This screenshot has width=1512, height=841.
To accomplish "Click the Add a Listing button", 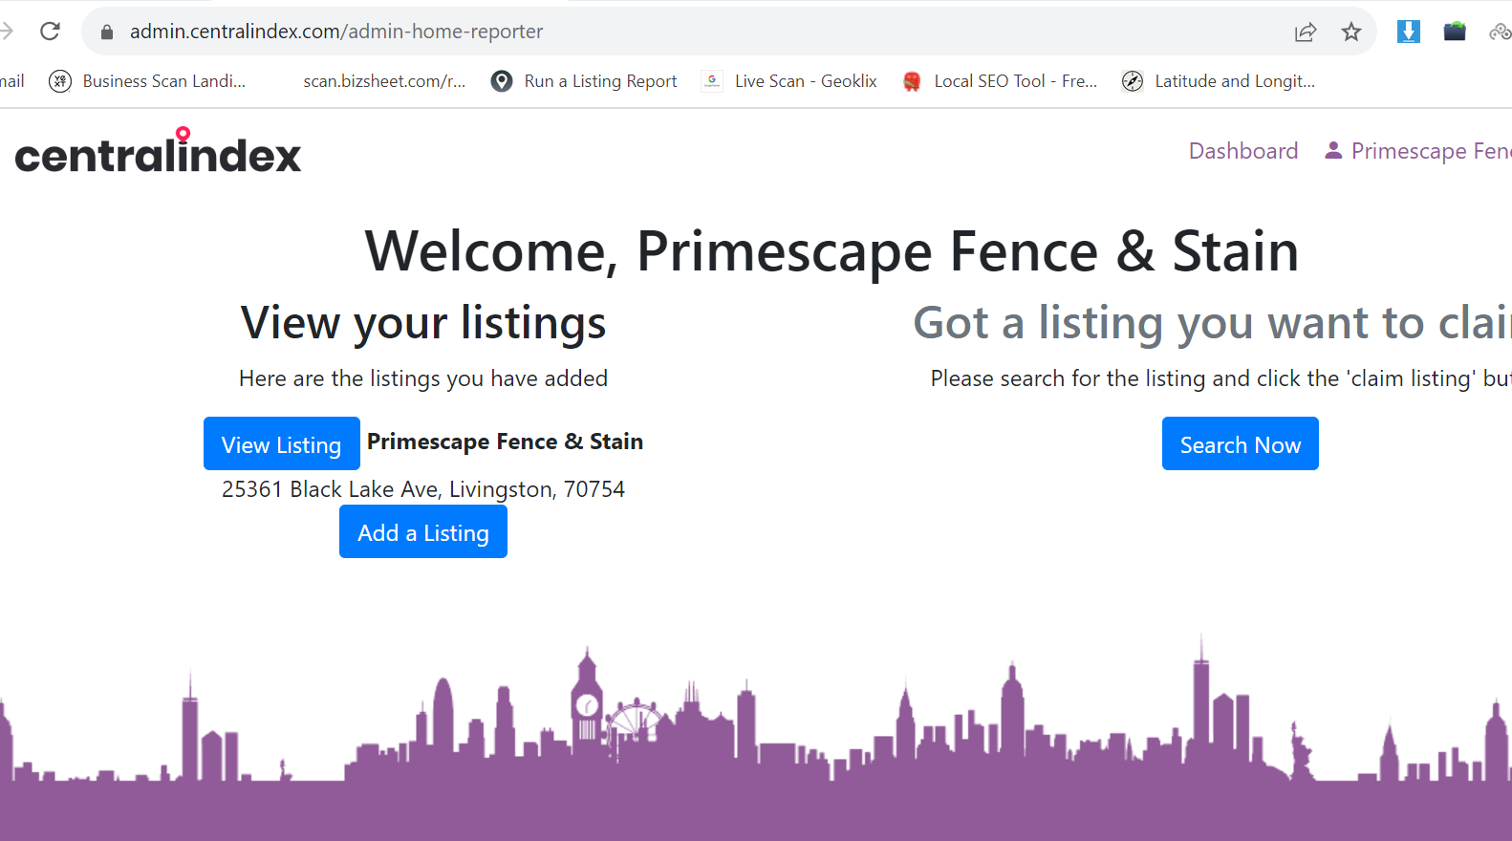I will pyautogui.click(x=422, y=532).
